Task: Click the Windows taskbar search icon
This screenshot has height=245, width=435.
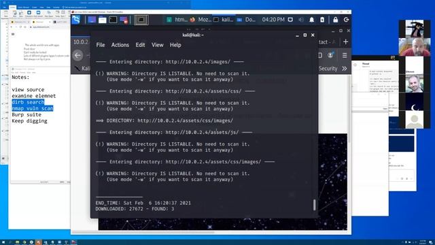Action: (x=10, y=242)
